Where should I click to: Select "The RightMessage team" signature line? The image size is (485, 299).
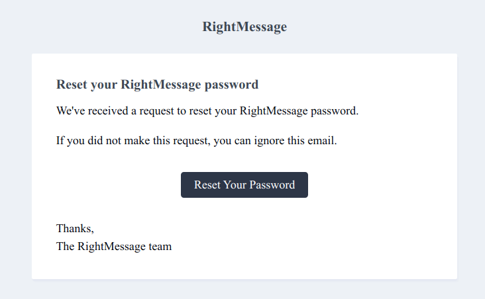114,247
